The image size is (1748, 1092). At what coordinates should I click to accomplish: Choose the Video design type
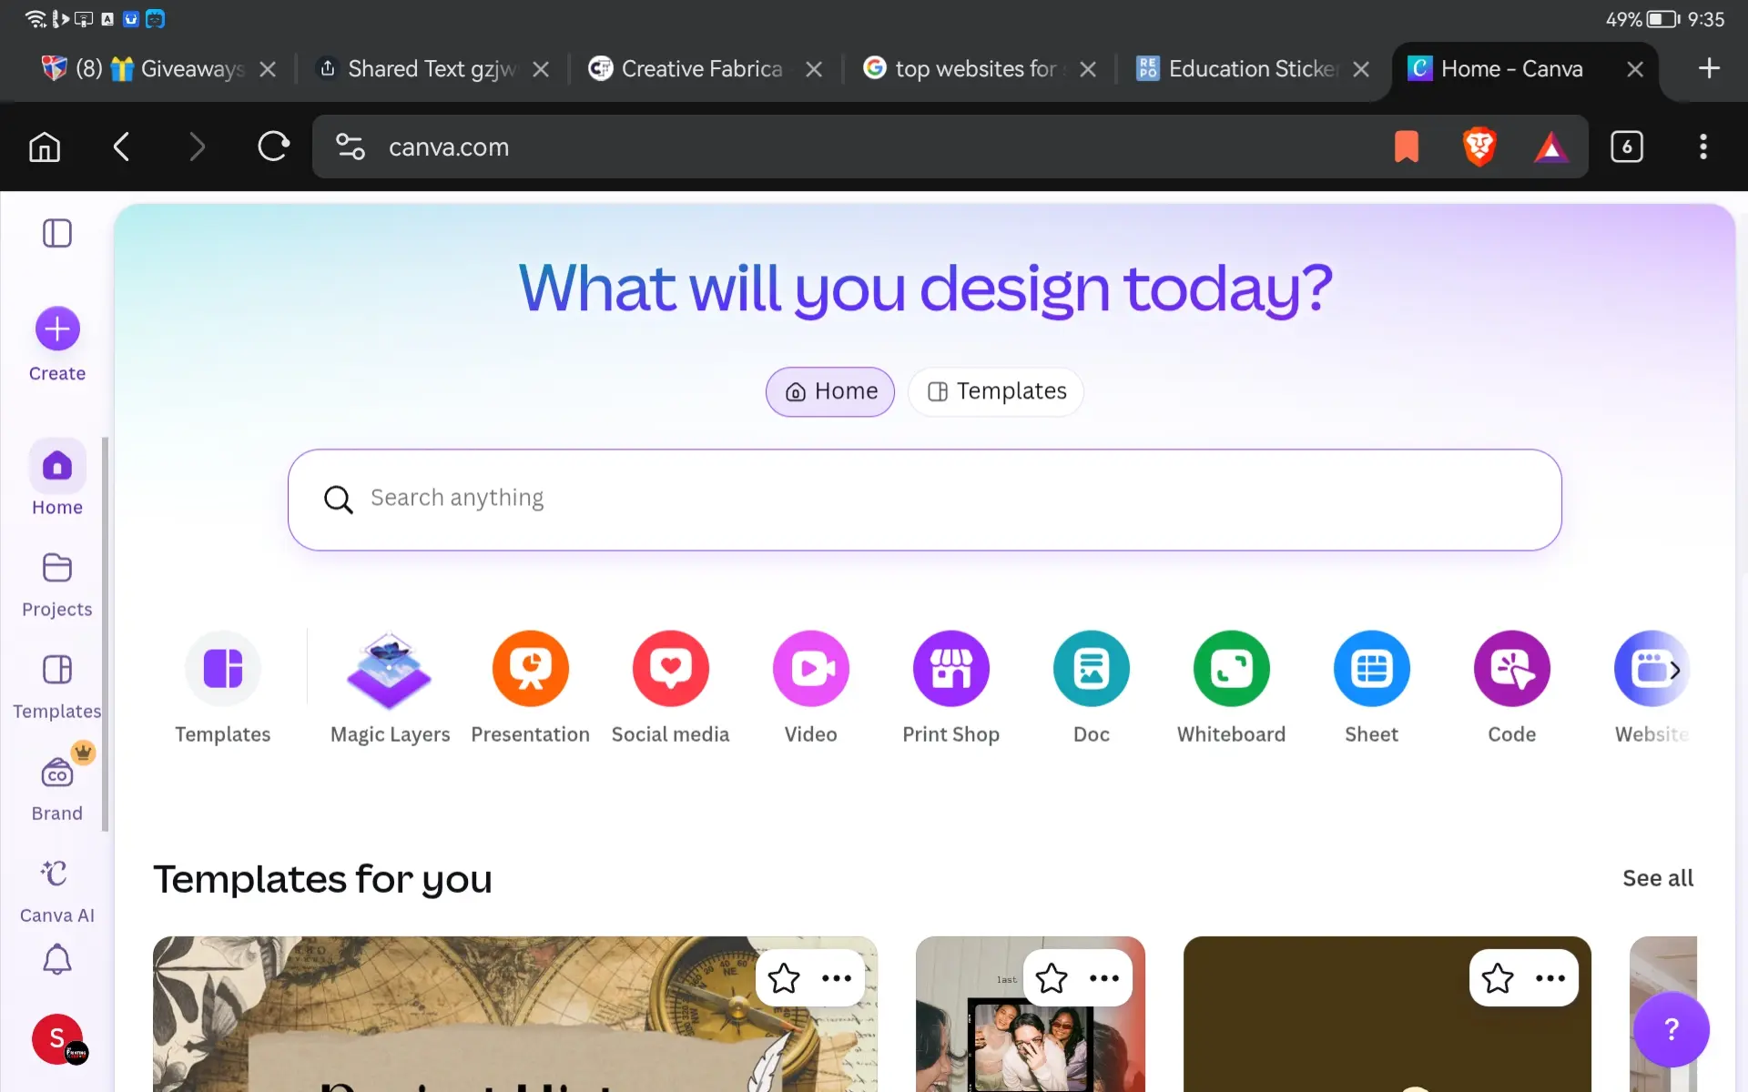(811, 687)
